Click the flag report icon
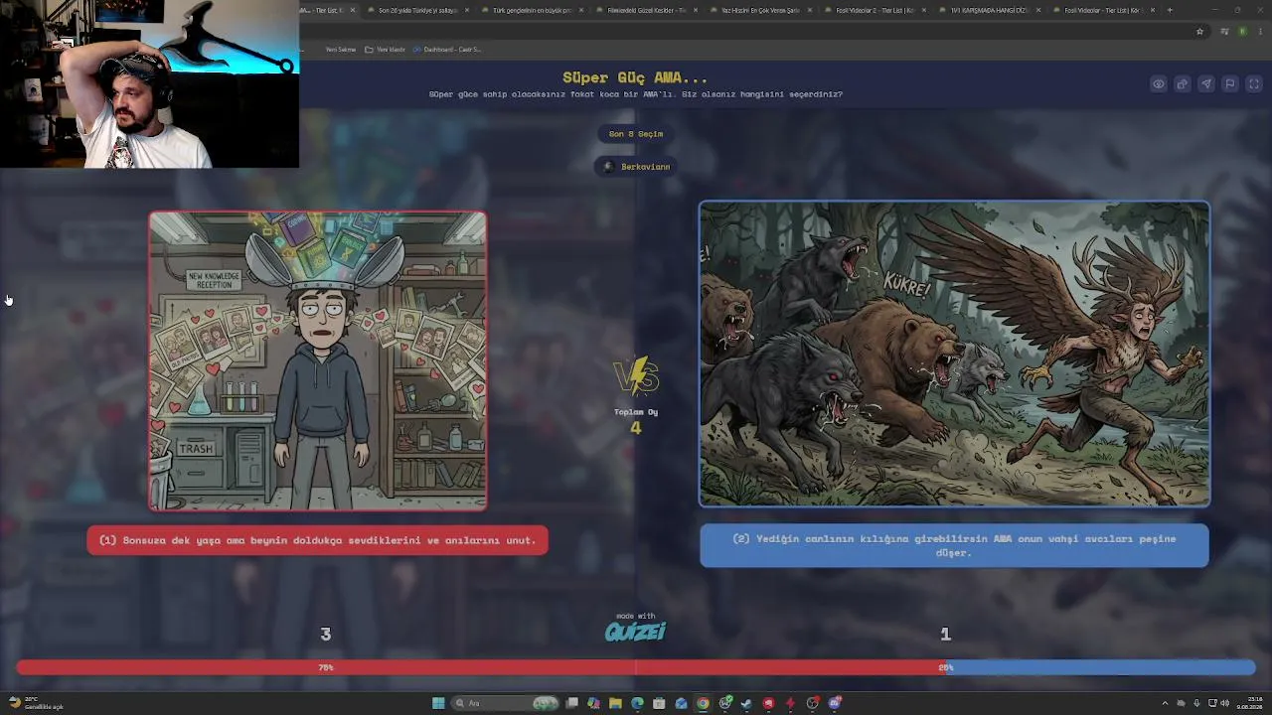The image size is (1272, 715). coord(1230,84)
